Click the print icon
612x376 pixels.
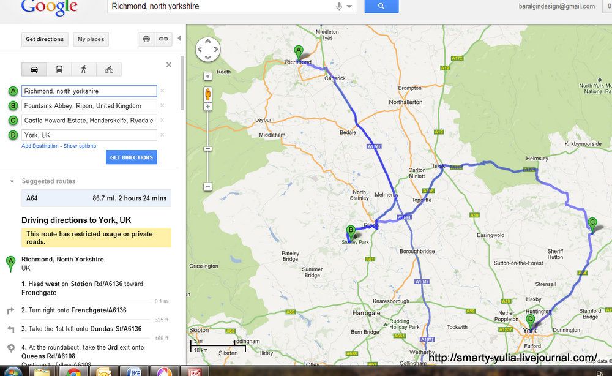pyautogui.click(x=146, y=39)
